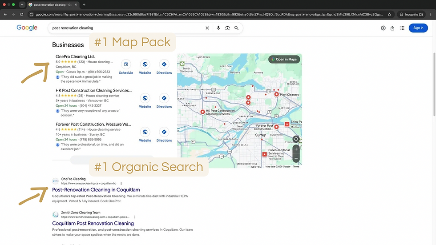Select the Forever Post Construction map pin
Viewport: 436px width, 245px height.
point(276,127)
